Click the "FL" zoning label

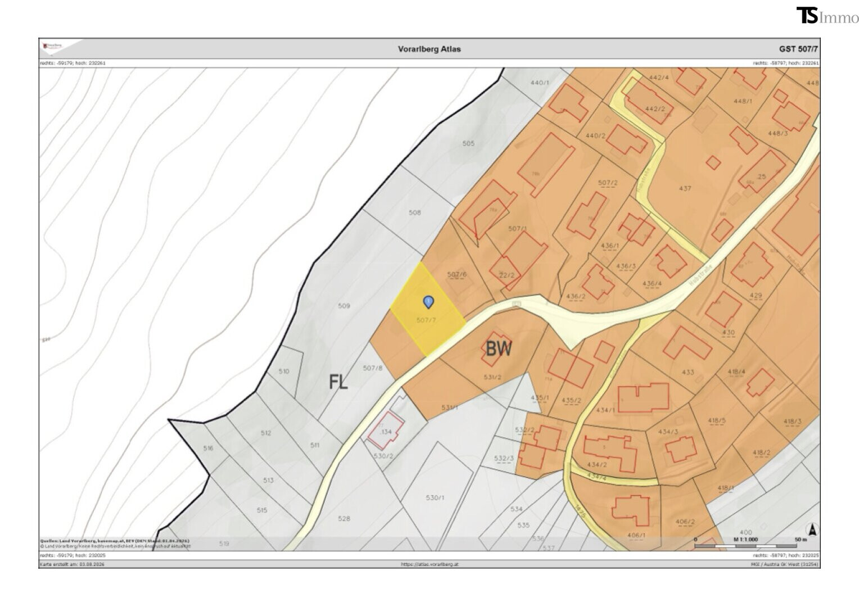338,382
